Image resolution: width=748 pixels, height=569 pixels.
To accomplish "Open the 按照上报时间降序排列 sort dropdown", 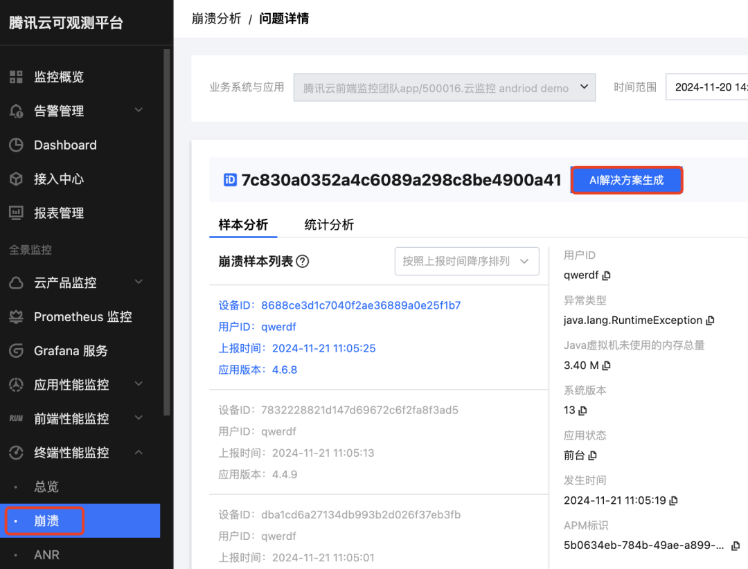I will [x=467, y=261].
